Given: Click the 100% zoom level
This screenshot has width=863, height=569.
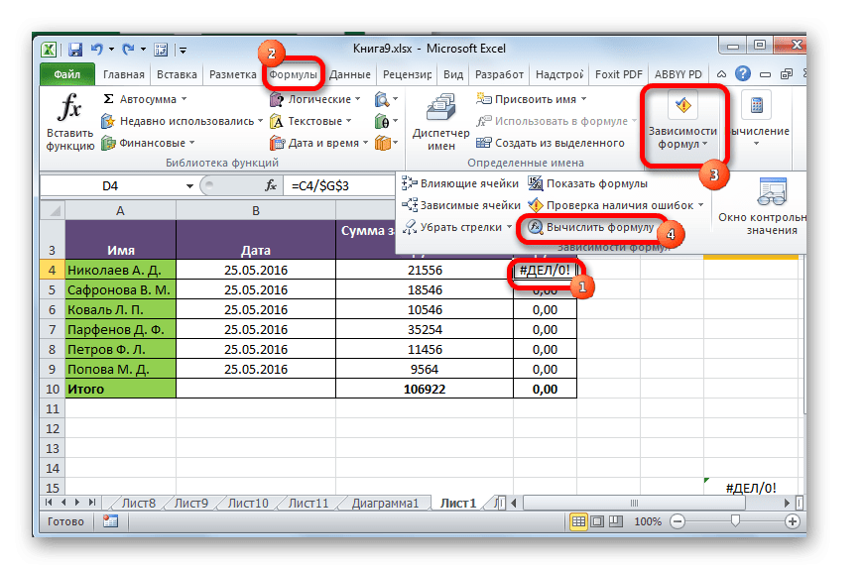Looking at the screenshot, I should click(x=647, y=521).
